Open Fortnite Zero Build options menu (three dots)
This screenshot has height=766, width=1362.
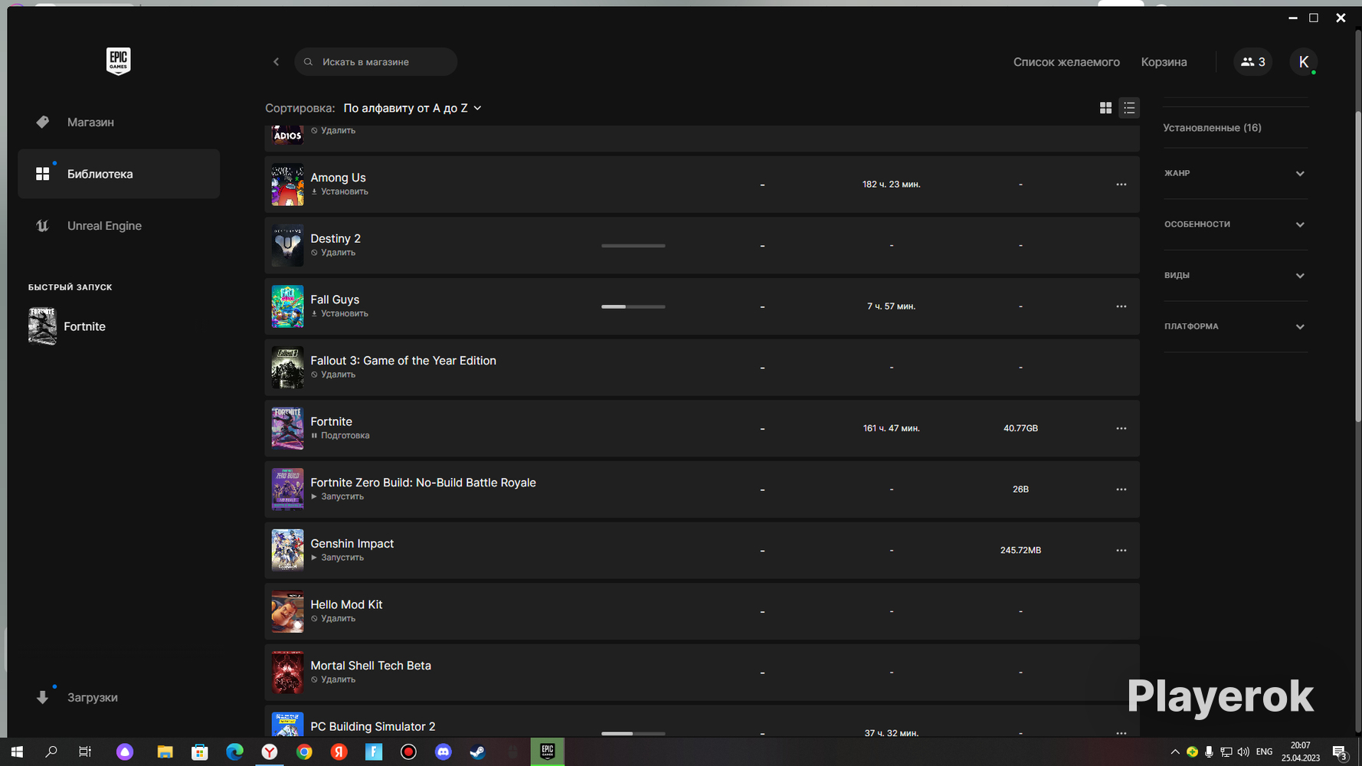click(x=1121, y=489)
